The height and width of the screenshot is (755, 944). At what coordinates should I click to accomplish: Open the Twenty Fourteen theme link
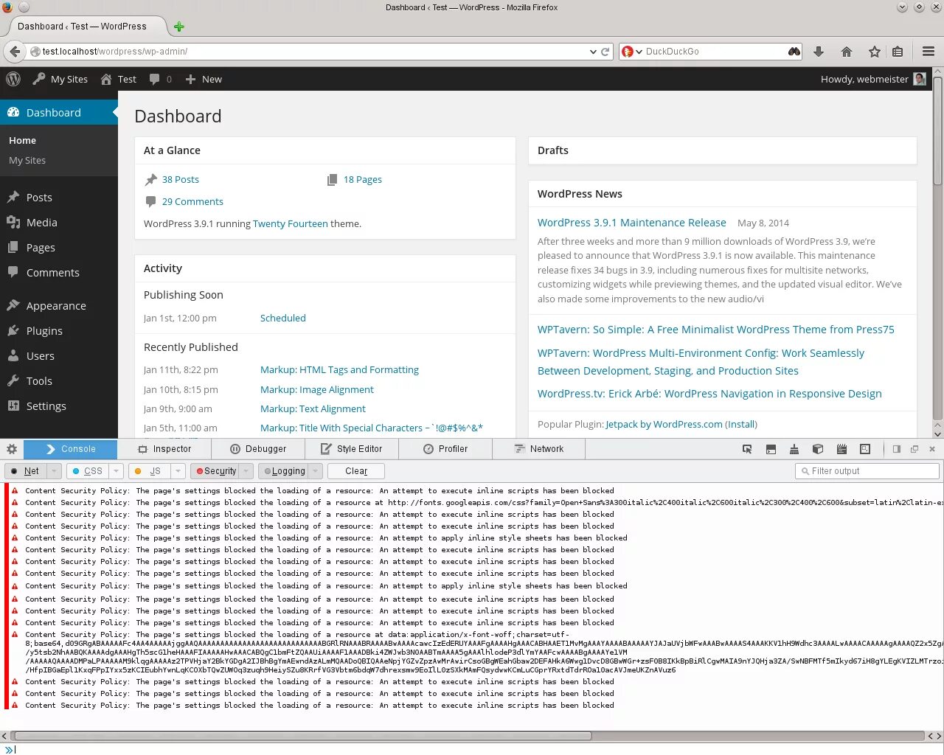[x=291, y=223]
